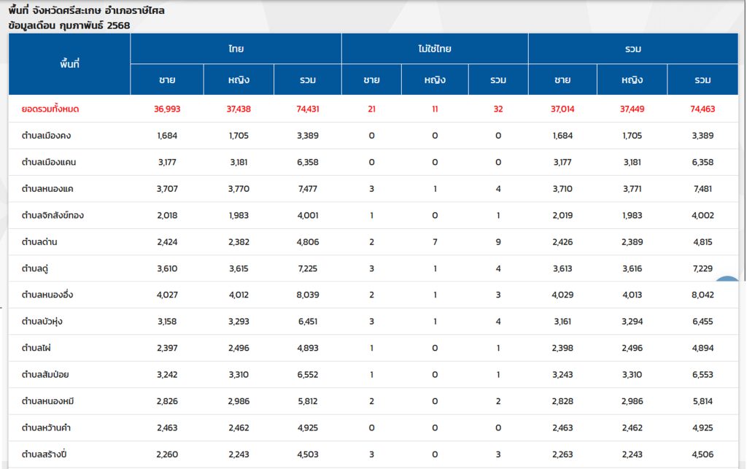Open the ตำบลเมืองแคน row

(48, 162)
